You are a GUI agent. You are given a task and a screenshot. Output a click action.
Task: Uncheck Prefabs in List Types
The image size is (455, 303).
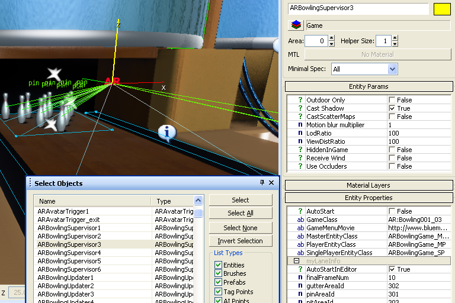coord(218,282)
